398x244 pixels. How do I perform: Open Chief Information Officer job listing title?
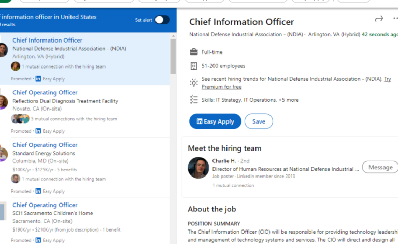(x=48, y=40)
